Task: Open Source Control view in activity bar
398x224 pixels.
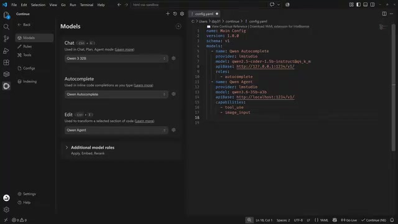Action: pyautogui.click(x=6, y=39)
